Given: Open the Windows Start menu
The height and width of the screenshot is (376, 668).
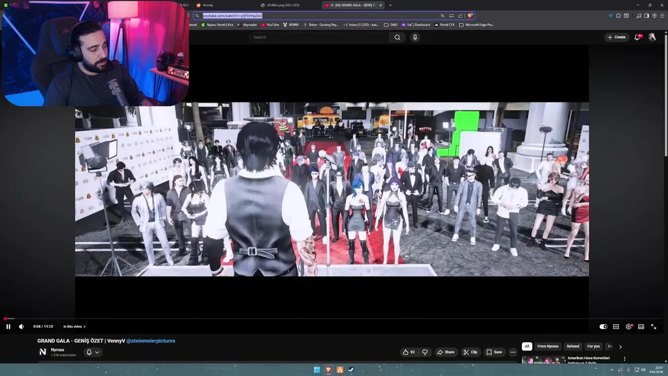Looking at the screenshot, I should pyautogui.click(x=317, y=370).
